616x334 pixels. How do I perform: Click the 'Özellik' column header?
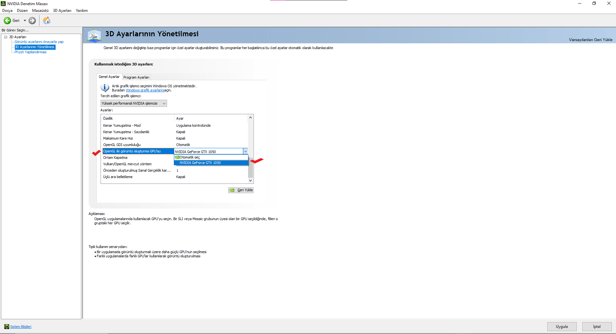click(x=108, y=118)
